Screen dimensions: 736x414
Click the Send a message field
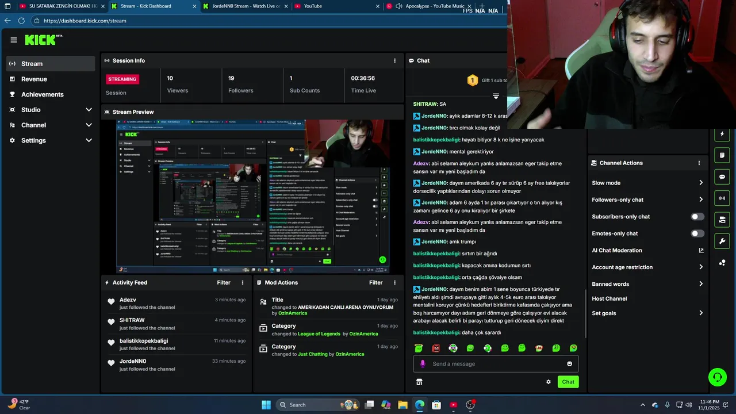496,363
